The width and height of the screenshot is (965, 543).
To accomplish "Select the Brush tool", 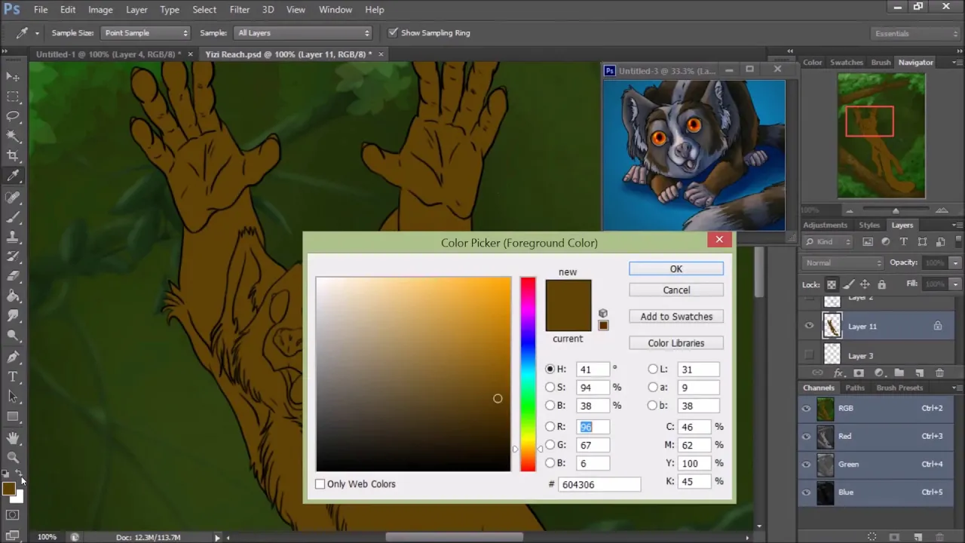I will click(13, 217).
